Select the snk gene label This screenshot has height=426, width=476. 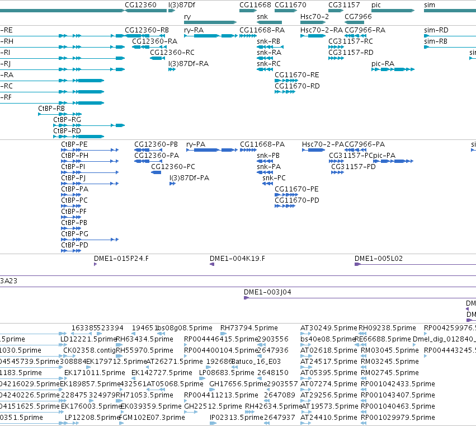[x=262, y=17]
